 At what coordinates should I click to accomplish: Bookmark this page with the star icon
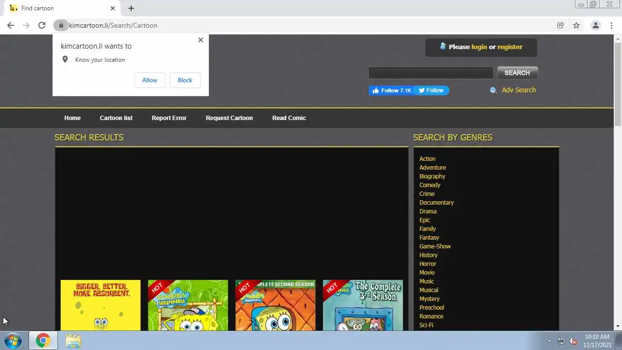click(576, 25)
